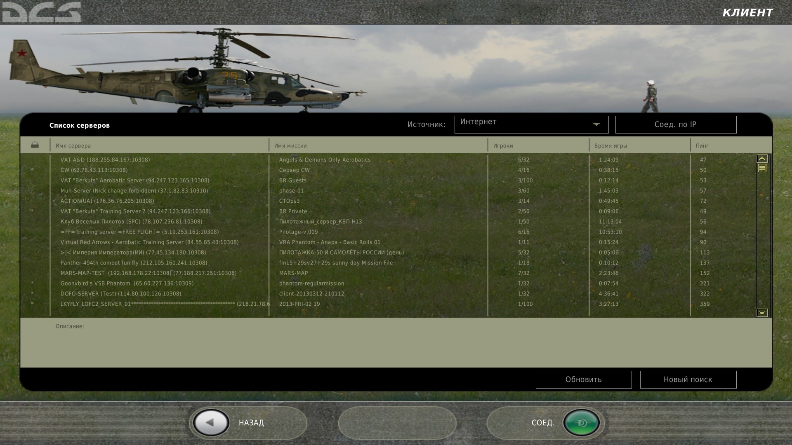The height and width of the screenshot is (445, 792).
Task: Click the back arrow round button
Action: coord(211,423)
